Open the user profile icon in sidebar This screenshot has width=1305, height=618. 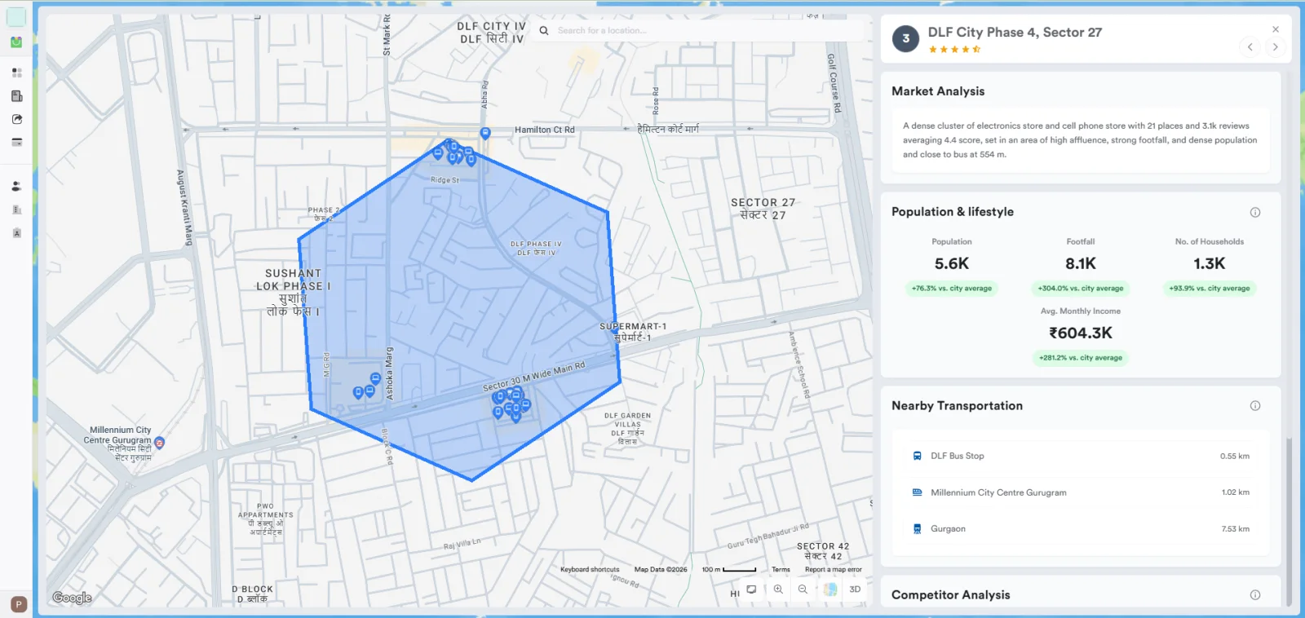click(x=16, y=187)
